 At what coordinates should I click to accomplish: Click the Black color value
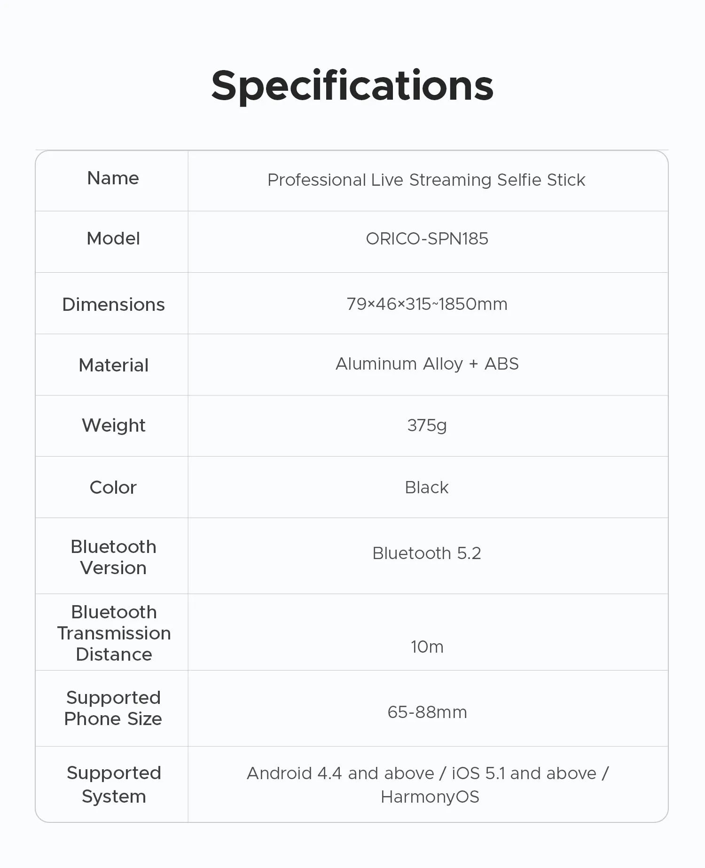tap(426, 488)
